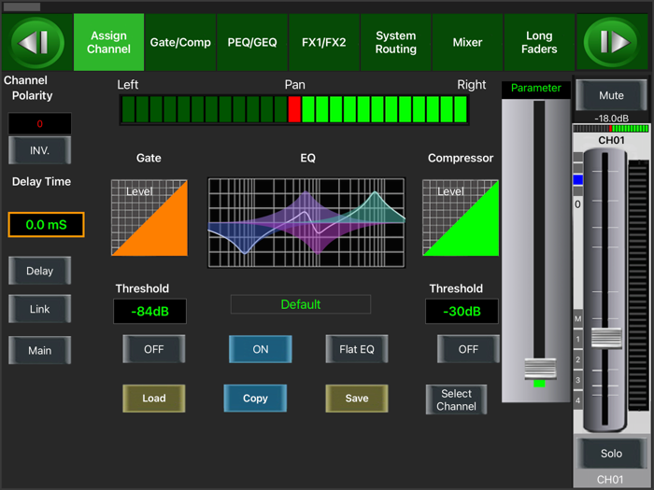The image size is (654, 490).
Task: Click the channel polarity 0 display
Action: (x=39, y=124)
